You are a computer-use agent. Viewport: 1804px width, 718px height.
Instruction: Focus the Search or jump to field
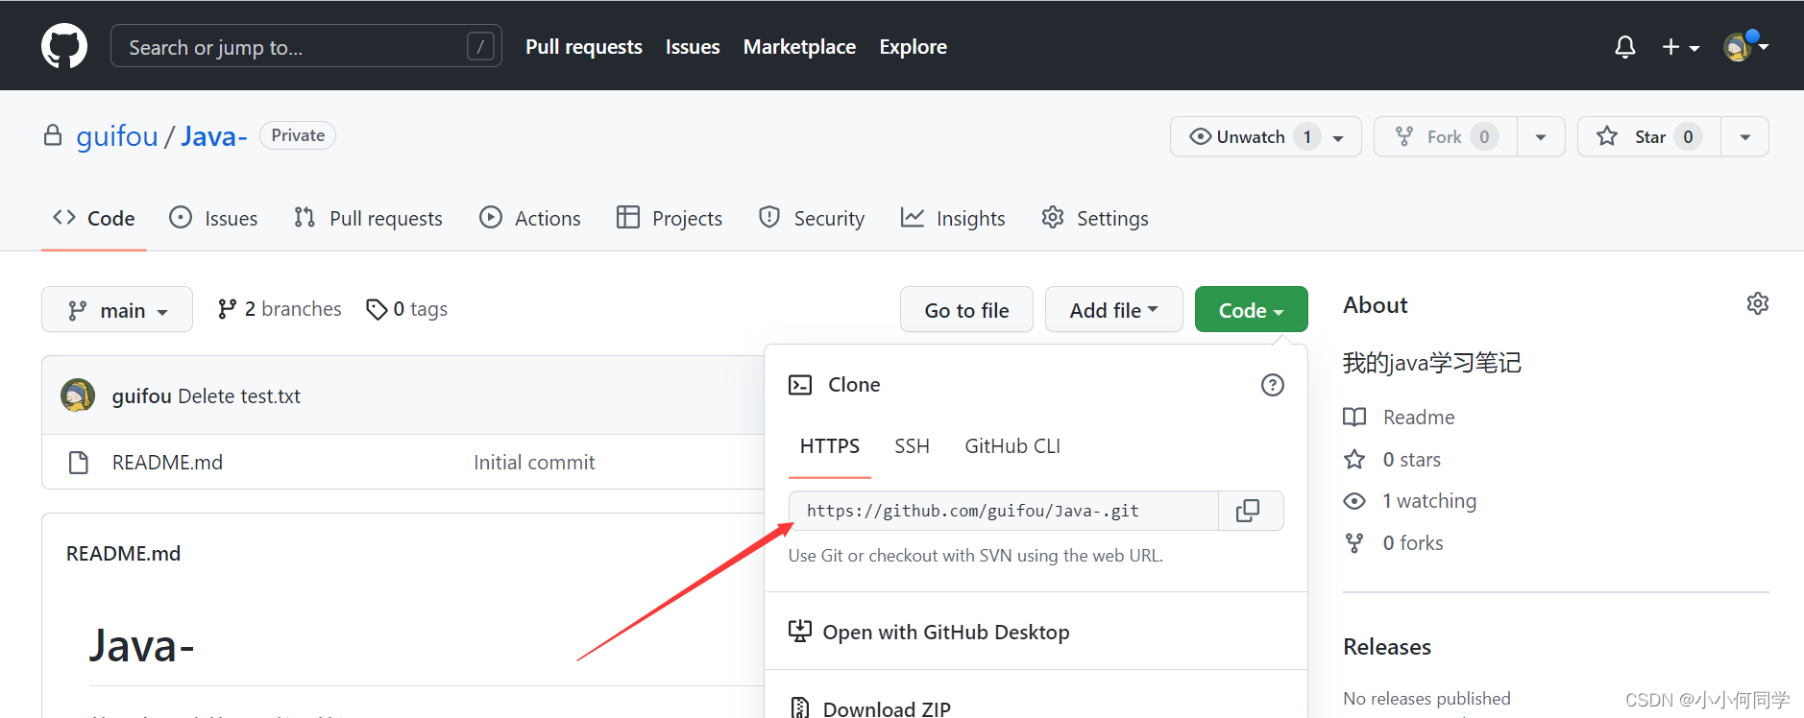click(x=306, y=46)
